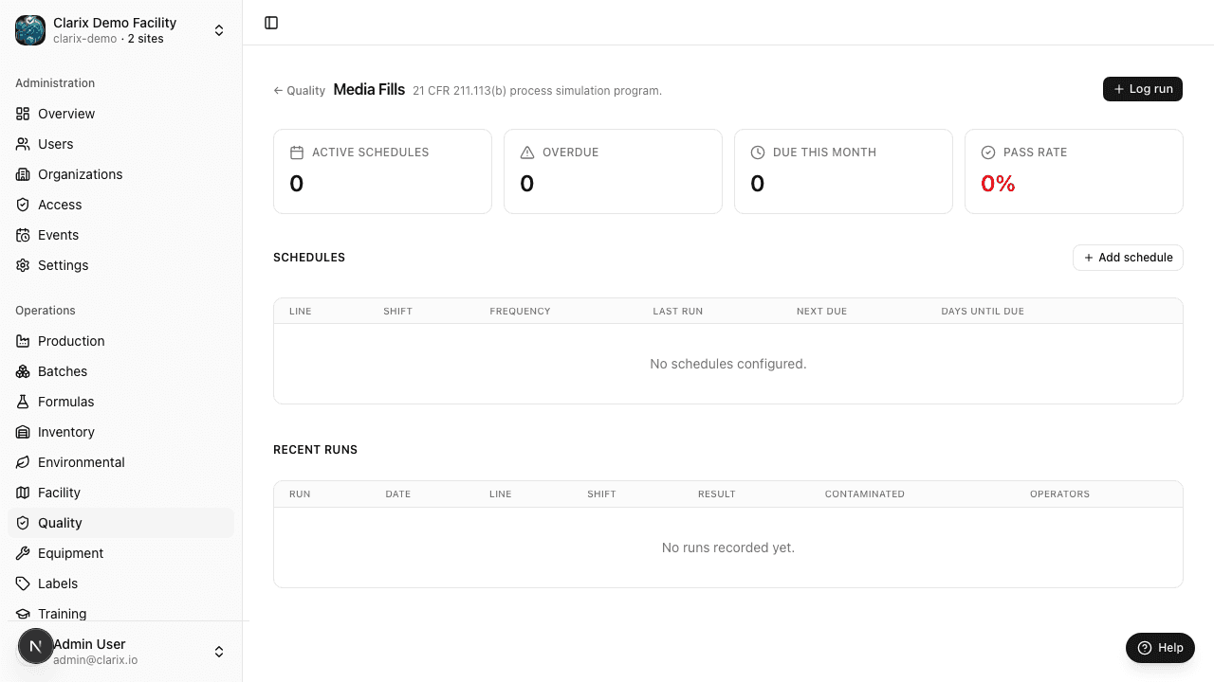Screen dimensions: 1214x682
Task: Select the Labels tag icon
Action: (23, 583)
